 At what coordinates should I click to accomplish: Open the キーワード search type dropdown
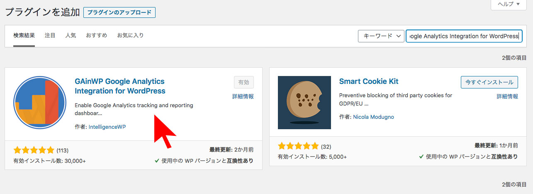pos(381,36)
